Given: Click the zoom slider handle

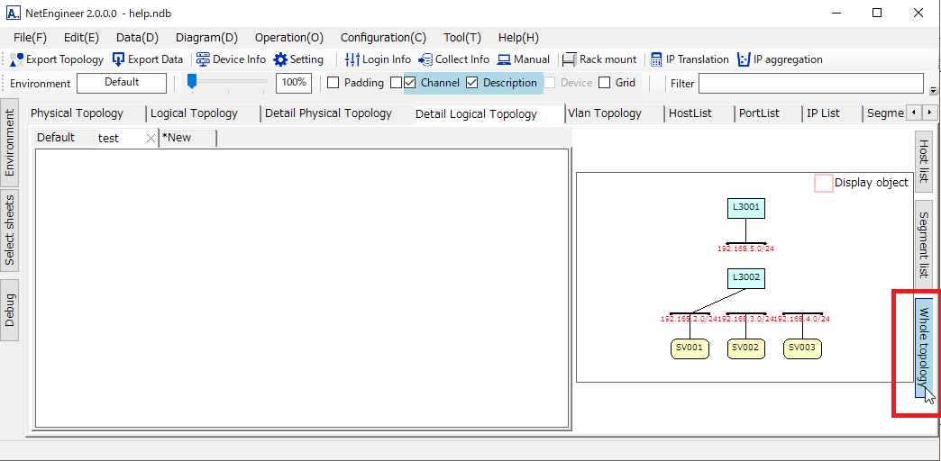Looking at the screenshot, I should pos(192,82).
